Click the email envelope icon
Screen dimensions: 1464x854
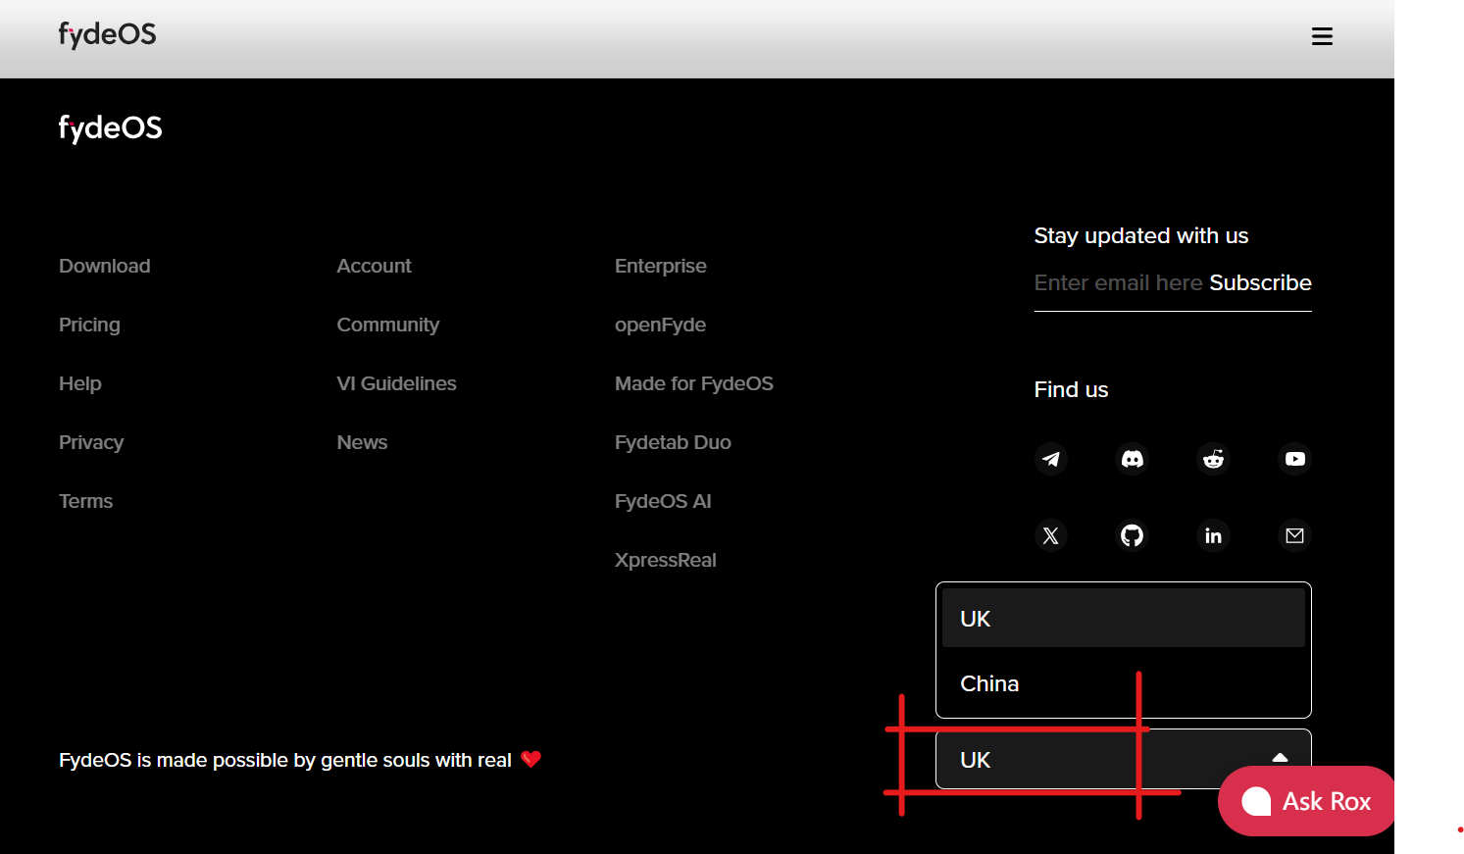tap(1294, 535)
